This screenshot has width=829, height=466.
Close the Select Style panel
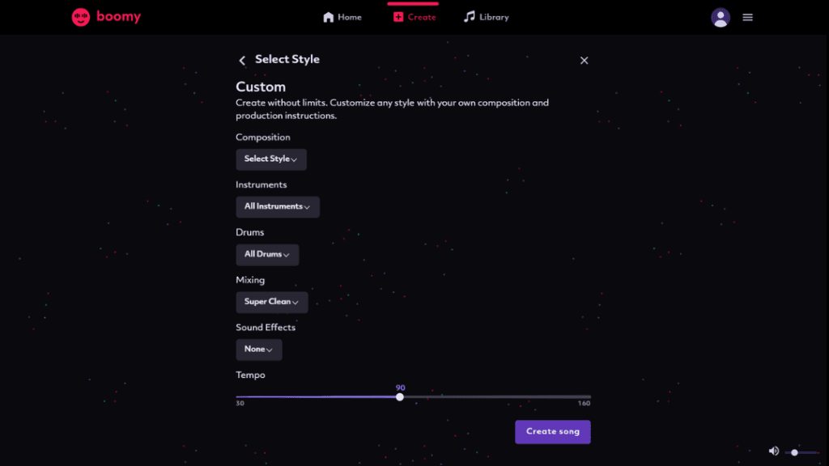[585, 60]
